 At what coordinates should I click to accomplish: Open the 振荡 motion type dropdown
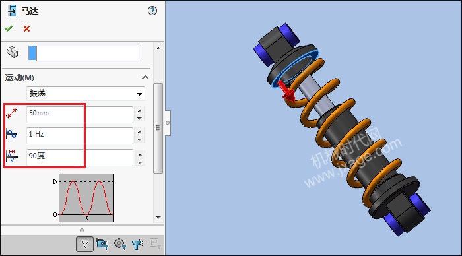pos(86,94)
